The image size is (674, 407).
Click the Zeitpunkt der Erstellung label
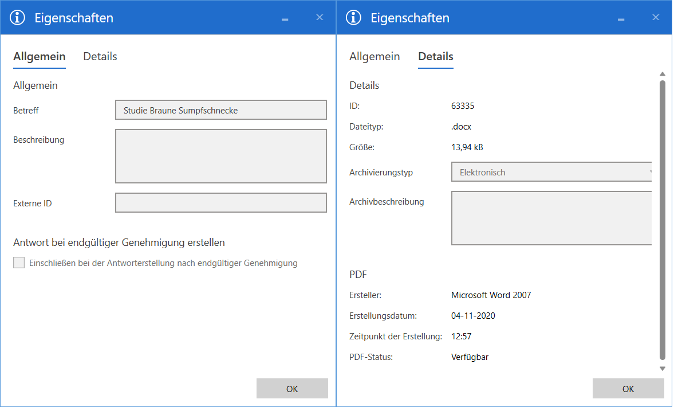click(396, 336)
